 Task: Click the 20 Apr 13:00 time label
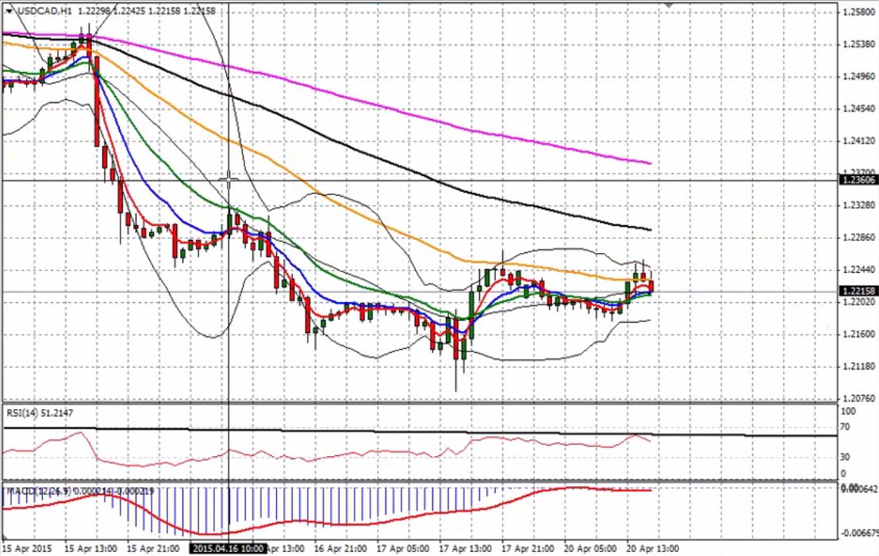[x=653, y=548]
